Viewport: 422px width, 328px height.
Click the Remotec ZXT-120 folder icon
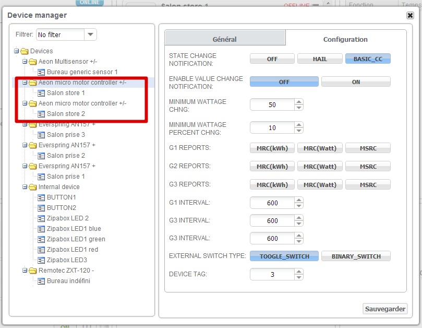pyautogui.click(x=33, y=271)
